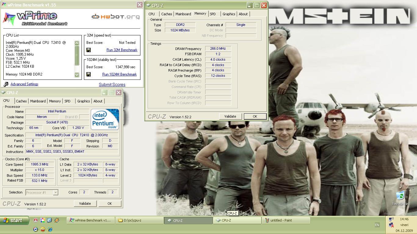Switch to Graphics tab in lower CPU-Z
This screenshot has height=234, width=417.
[83, 101]
